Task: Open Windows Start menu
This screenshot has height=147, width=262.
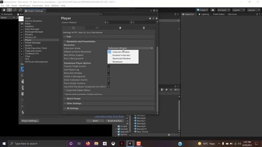Action: tap(4, 143)
